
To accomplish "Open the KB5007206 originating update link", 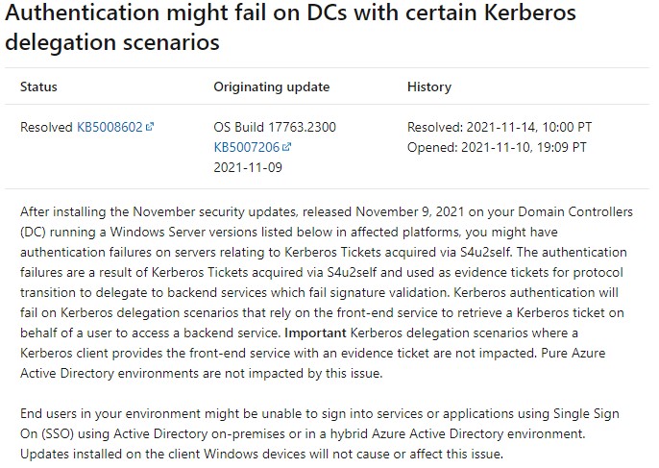I will click(247, 147).
